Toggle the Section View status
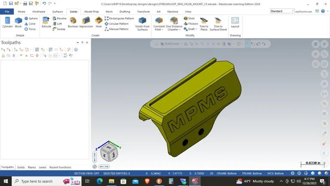The width and height of the screenshot is (330, 186). click(86, 174)
